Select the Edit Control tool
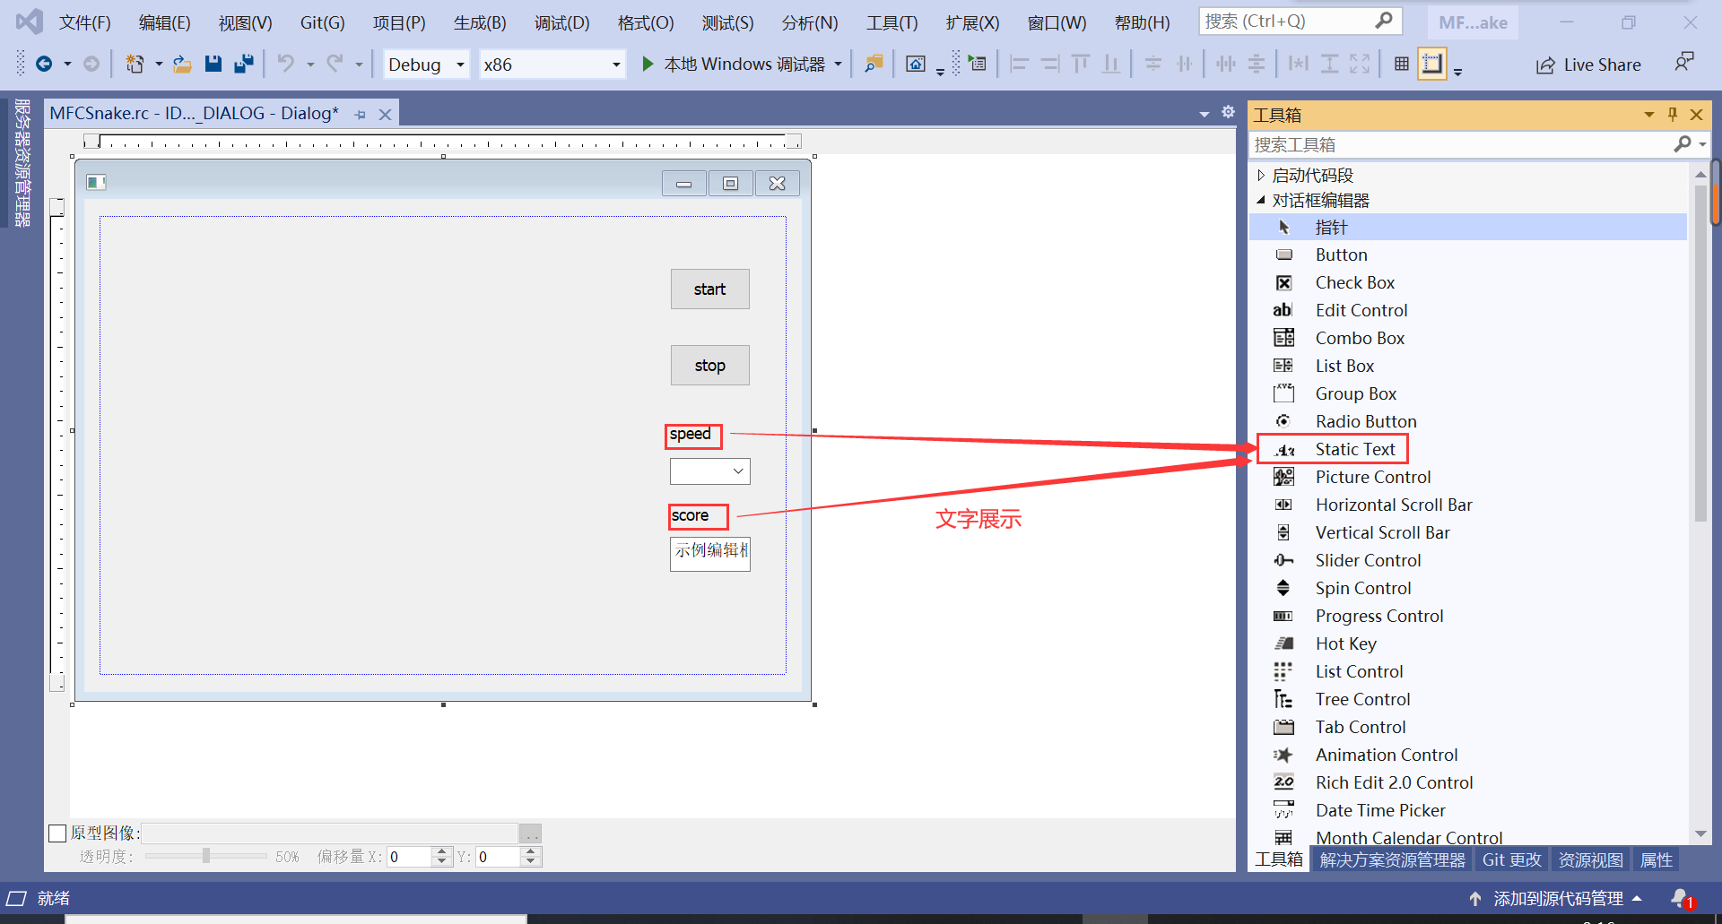The height and width of the screenshot is (924, 1722). 1467,310
